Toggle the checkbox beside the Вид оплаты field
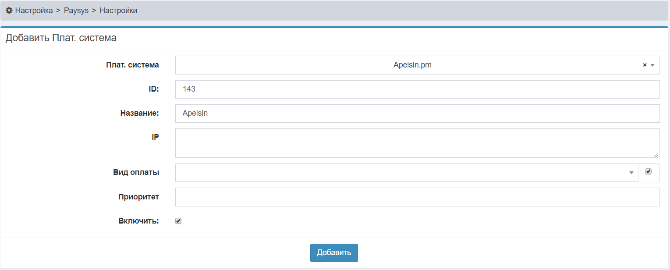This screenshot has height=270, width=670. [649, 172]
